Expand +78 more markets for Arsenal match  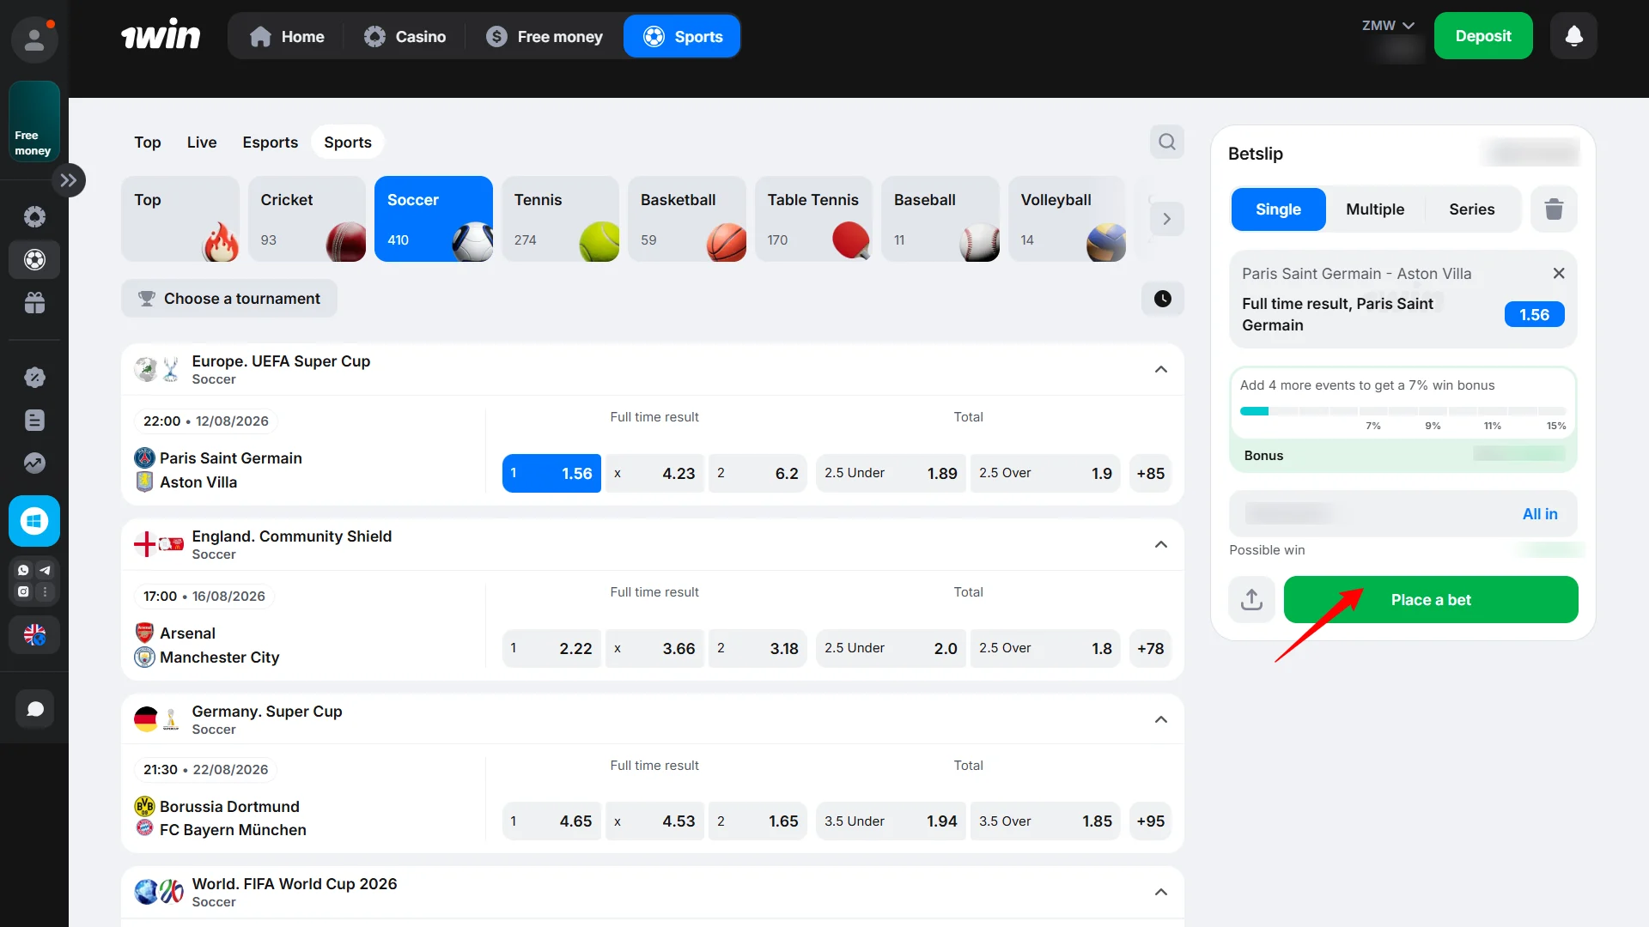(1150, 648)
